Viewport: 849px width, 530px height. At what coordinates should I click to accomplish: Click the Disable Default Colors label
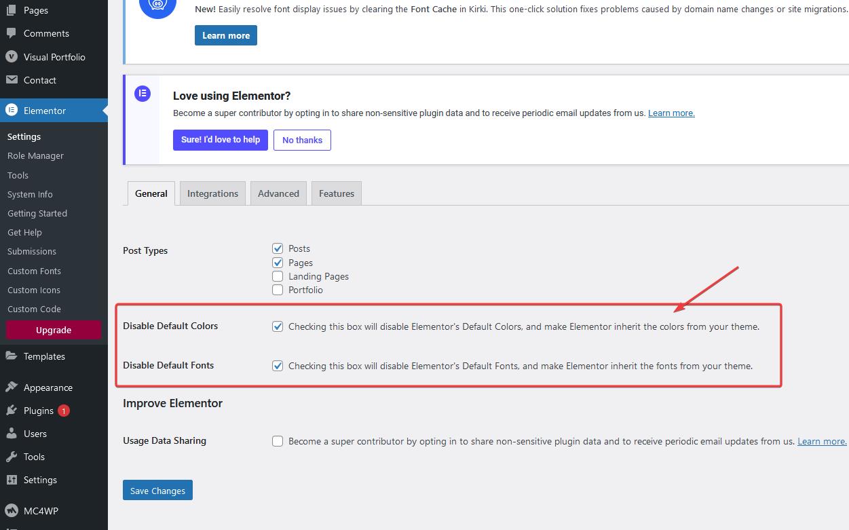coord(170,326)
